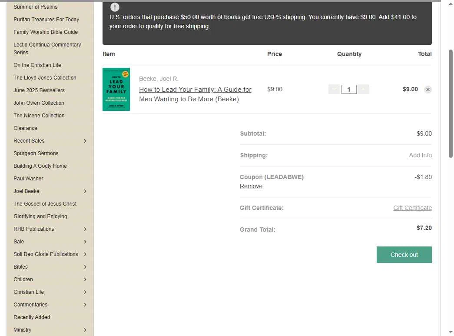This screenshot has height=336, width=454.
Task: Open Christian Life category link
Action: coord(29,292)
